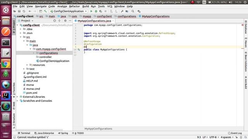Image resolution: width=248 pixels, height=139 pixels.
Task: Toggle the Bean Validation side tool window
Action: (246, 61)
